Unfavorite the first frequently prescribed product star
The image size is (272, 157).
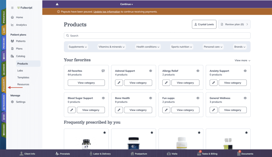105,133
